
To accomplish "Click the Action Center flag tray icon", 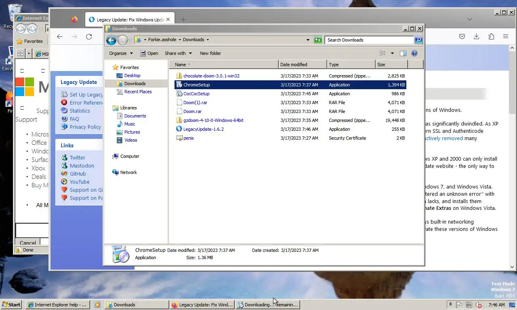I will tap(459, 305).
